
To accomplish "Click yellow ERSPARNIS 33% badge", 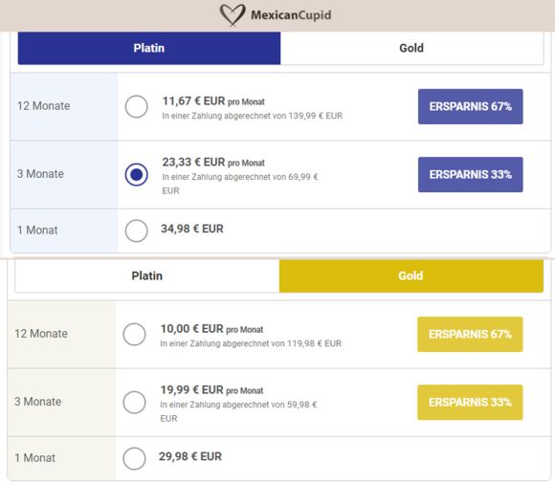I will [470, 403].
